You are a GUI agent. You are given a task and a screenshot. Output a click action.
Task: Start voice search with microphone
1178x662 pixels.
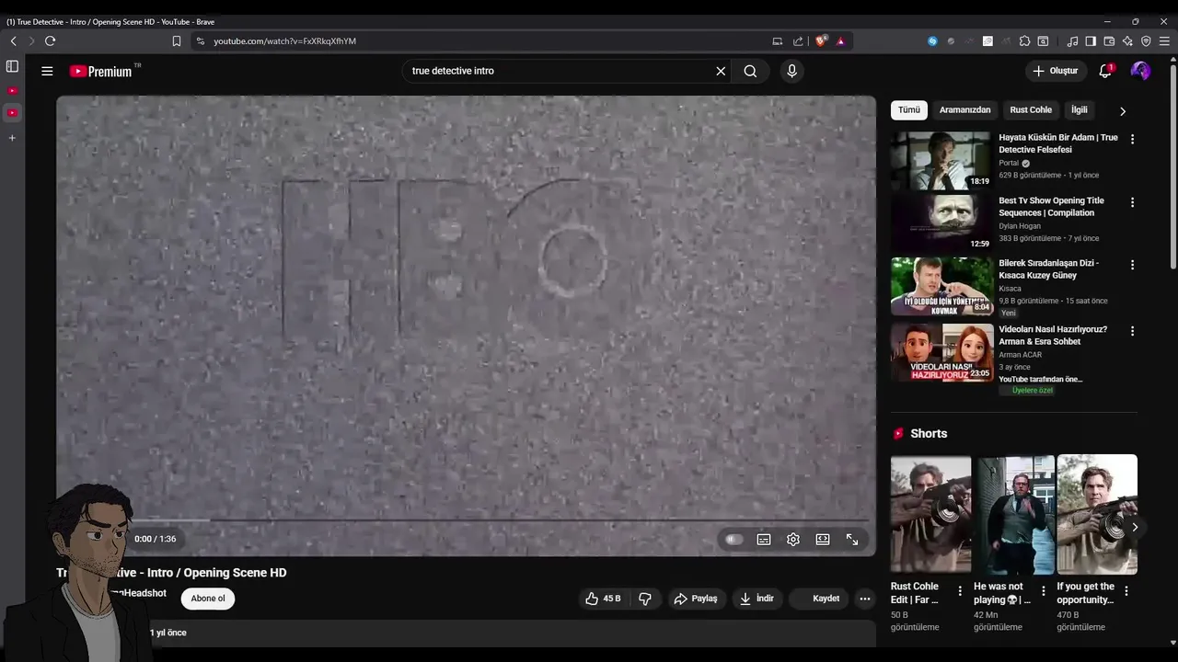pyautogui.click(x=791, y=71)
